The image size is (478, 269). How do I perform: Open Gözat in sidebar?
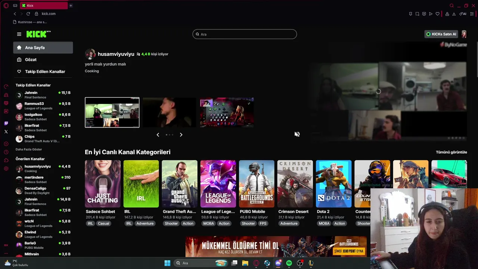click(43, 59)
